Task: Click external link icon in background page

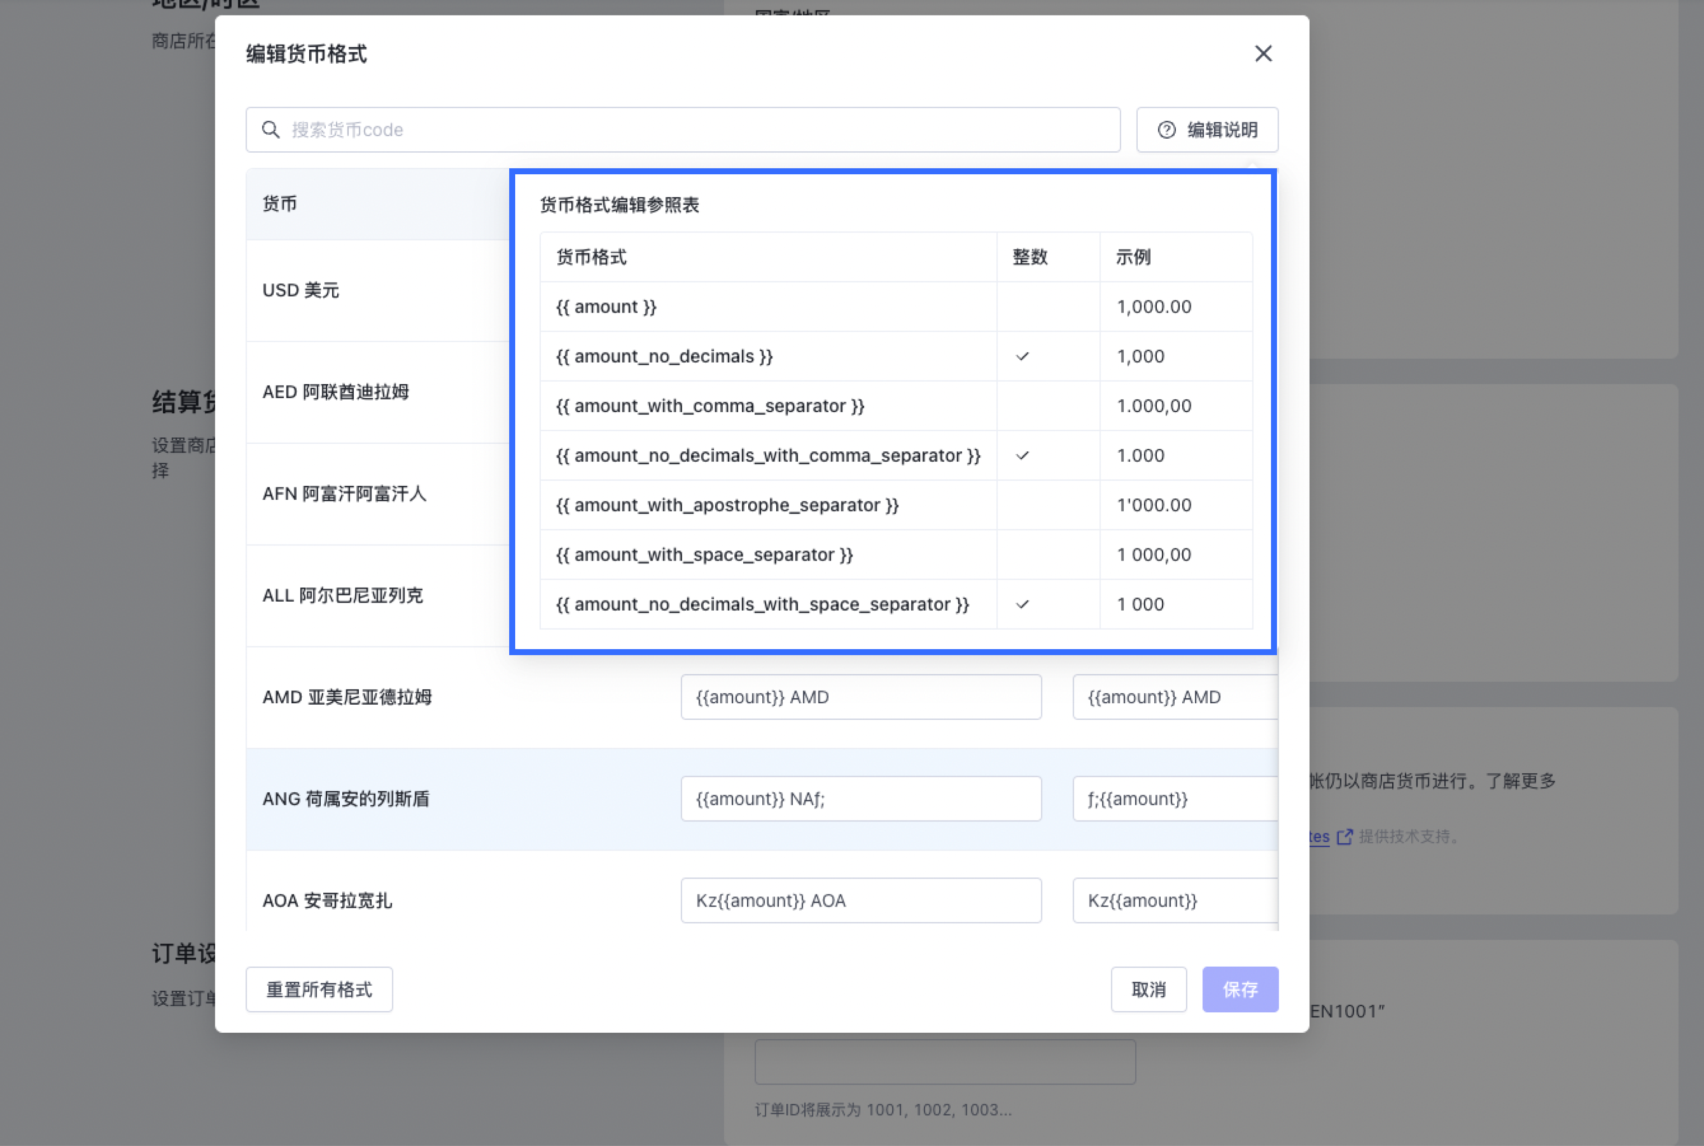Action: (x=1345, y=836)
